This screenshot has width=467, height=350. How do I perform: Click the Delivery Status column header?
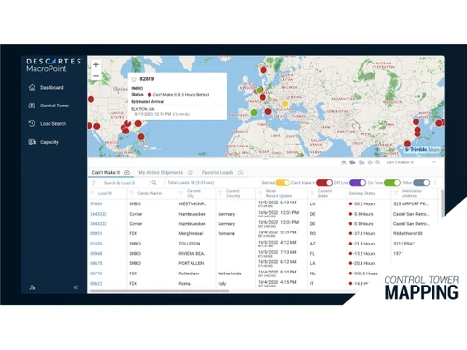click(362, 193)
